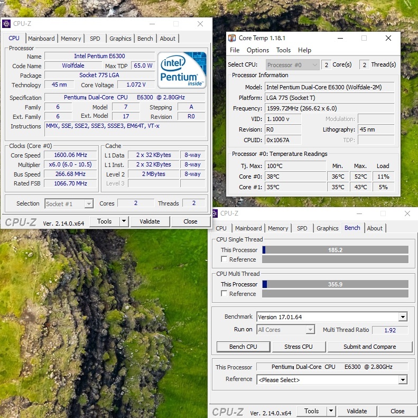Select Mainboard tab in the Bench CPU-Z window
418x418 pixels.
(248, 228)
